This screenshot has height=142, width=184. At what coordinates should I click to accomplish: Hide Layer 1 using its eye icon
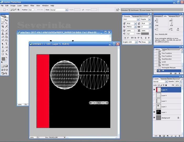[x=155, y=112]
